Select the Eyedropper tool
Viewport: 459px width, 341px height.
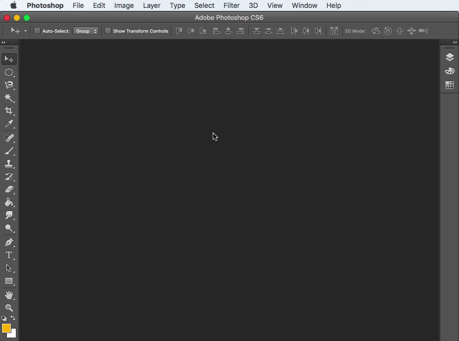click(9, 124)
